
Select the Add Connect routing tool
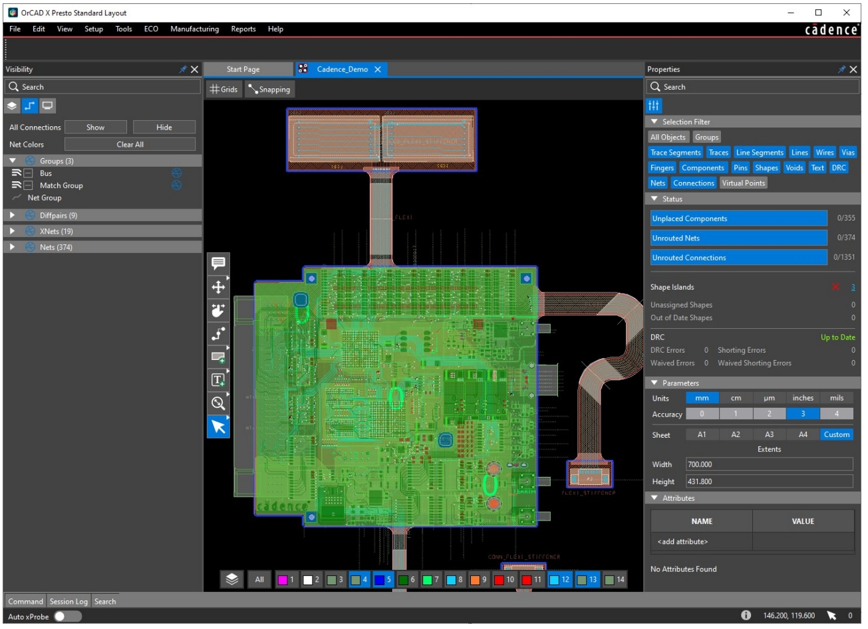(x=219, y=333)
